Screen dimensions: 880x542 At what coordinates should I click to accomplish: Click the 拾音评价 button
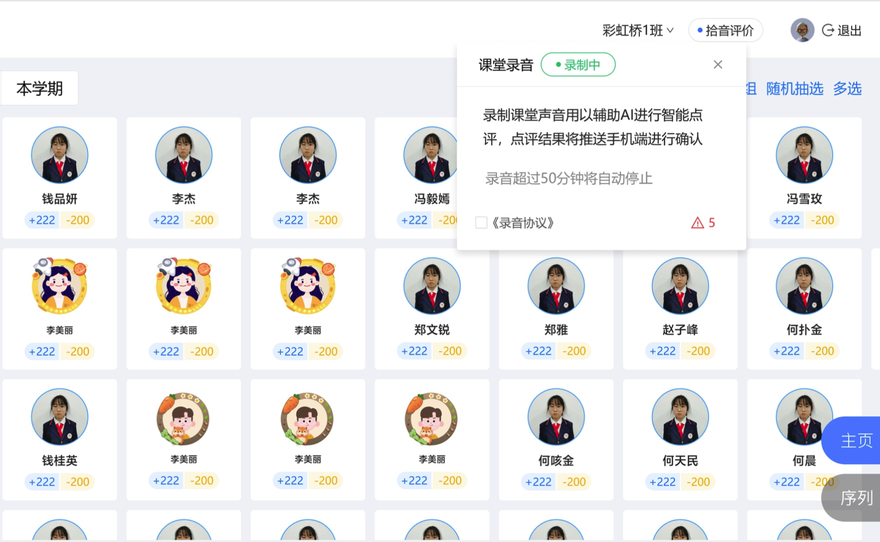(x=725, y=30)
